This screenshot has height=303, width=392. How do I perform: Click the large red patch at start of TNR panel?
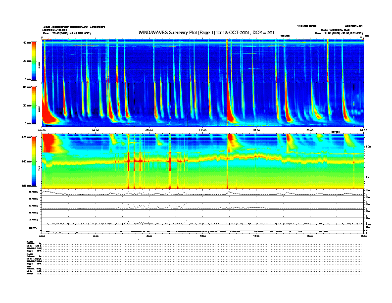pyautogui.click(x=49, y=143)
